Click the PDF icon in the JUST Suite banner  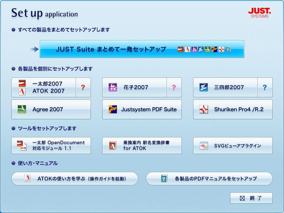tap(214, 49)
